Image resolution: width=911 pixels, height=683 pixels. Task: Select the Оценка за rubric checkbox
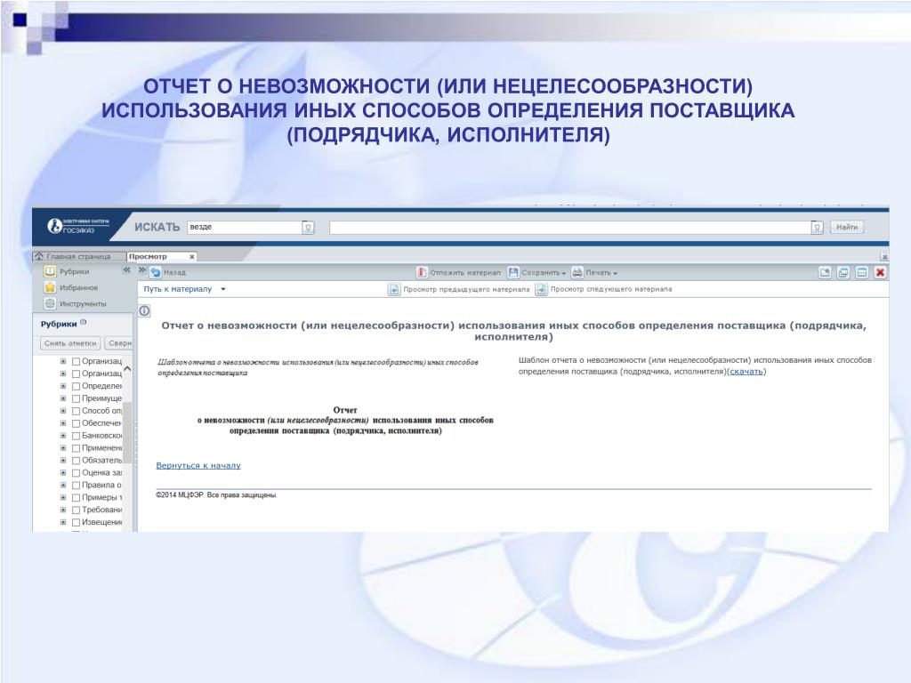tap(76, 473)
